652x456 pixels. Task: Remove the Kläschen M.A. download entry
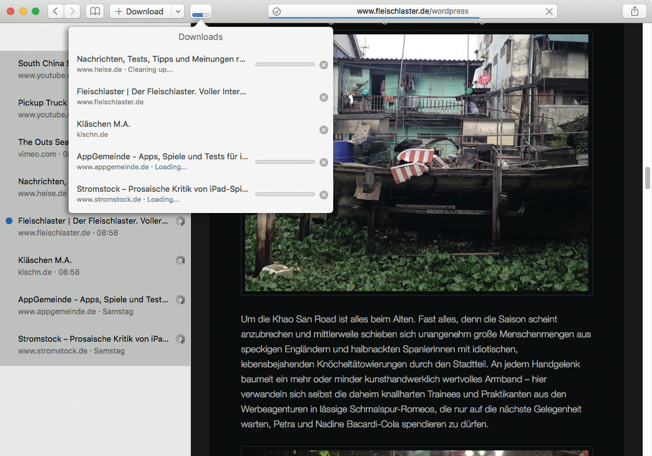(324, 130)
